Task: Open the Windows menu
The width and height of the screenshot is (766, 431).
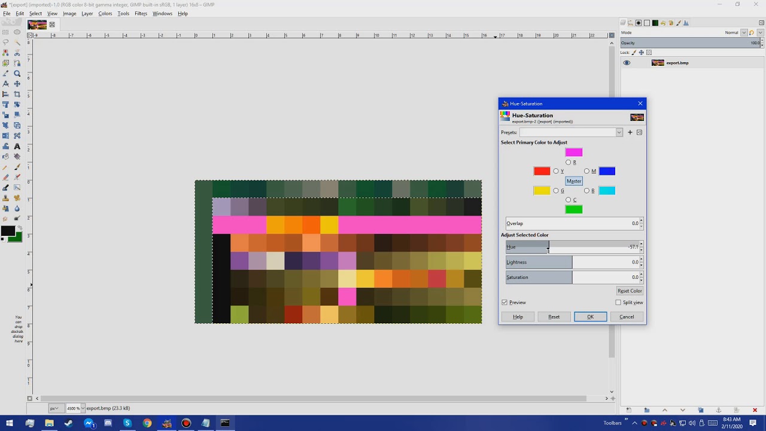Action: [x=162, y=13]
